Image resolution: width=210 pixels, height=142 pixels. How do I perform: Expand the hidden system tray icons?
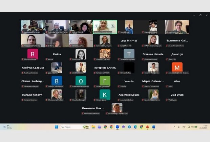coord(174,127)
